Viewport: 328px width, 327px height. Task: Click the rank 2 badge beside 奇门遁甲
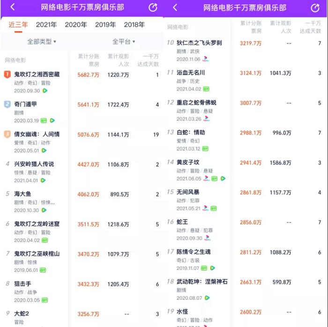coord(7,104)
